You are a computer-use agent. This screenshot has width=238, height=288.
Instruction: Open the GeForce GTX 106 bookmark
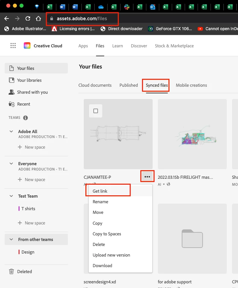coord(170,29)
